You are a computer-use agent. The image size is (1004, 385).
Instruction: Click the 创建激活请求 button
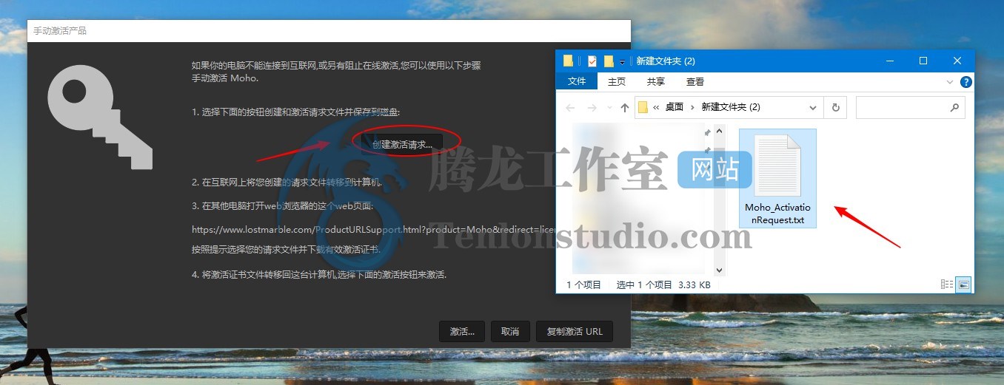click(x=403, y=144)
